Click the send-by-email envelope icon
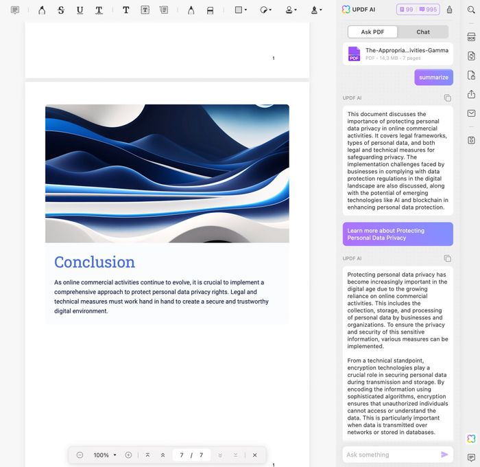This screenshot has height=467, width=480. [471, 113]
